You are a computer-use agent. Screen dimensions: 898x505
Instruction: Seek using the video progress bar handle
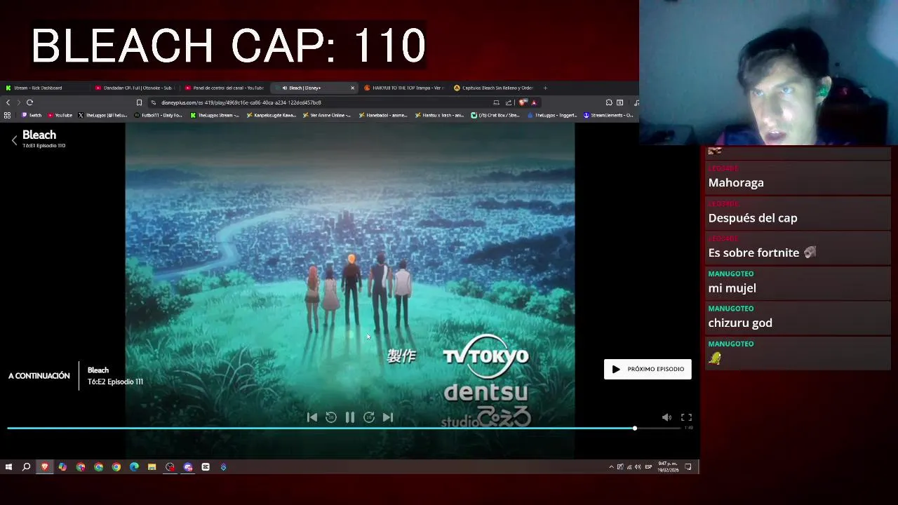point(634,428)
